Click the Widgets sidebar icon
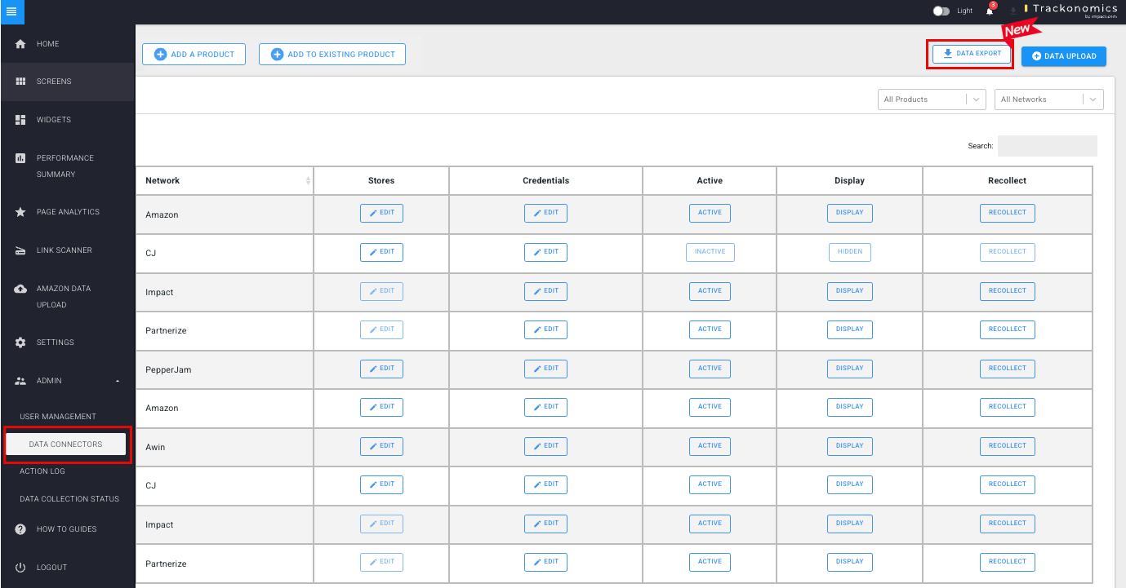 20,120
